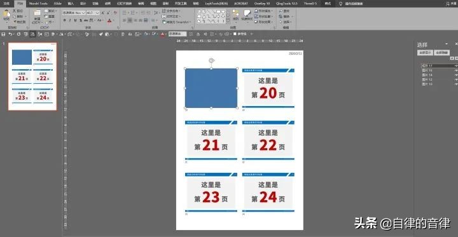The width and height of the screenshot is (458, 237).
Task: Click the rotation handle above blue rectangle
Action: click(211, 60)
